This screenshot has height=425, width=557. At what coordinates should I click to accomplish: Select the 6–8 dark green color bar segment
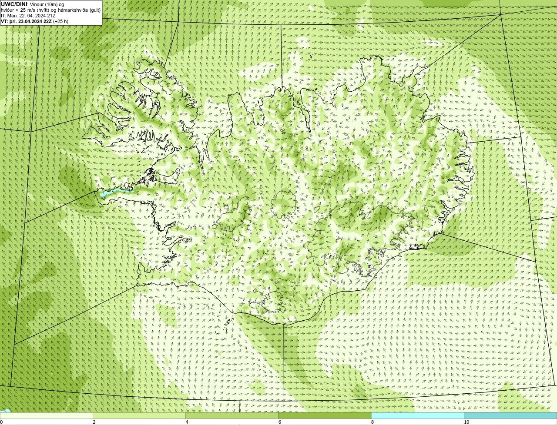(325, 416)
